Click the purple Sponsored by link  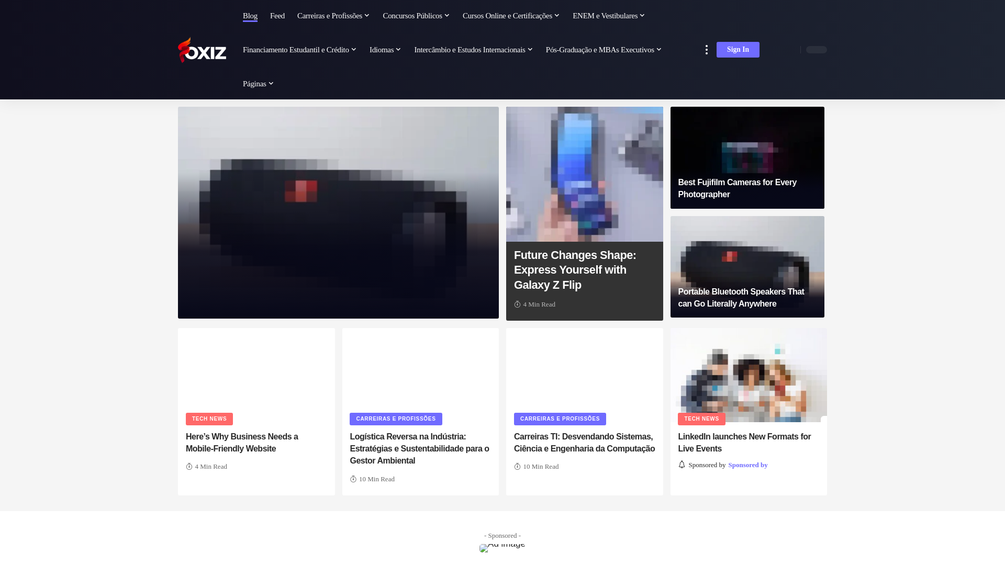[x=747, y=465]
